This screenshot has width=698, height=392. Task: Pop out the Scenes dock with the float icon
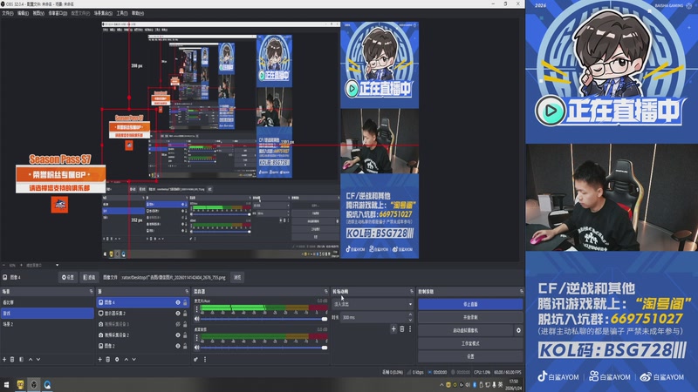[x=92, y=292]
